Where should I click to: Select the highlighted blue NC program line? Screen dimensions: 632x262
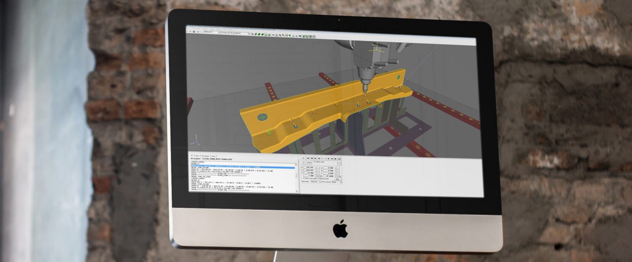click(243, 167)
